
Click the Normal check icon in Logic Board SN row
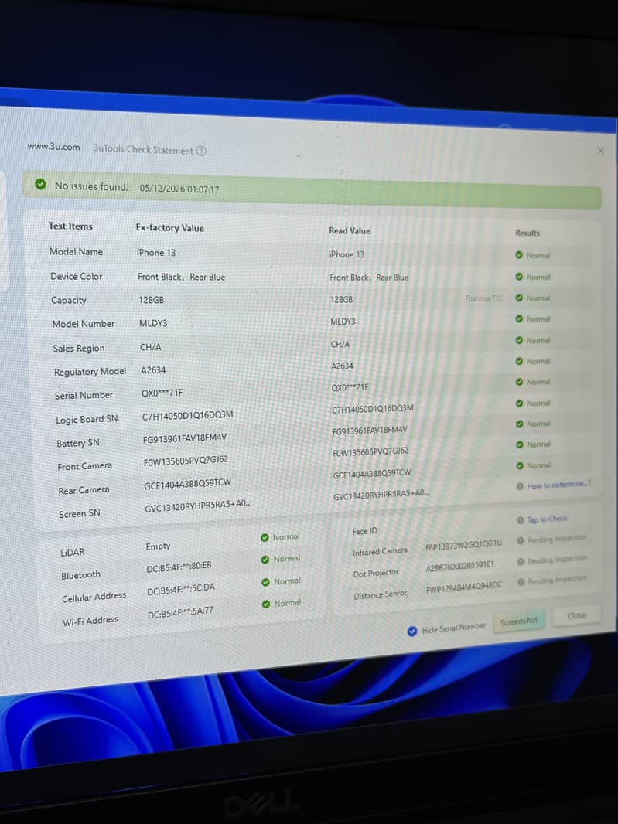click(519, 403)
